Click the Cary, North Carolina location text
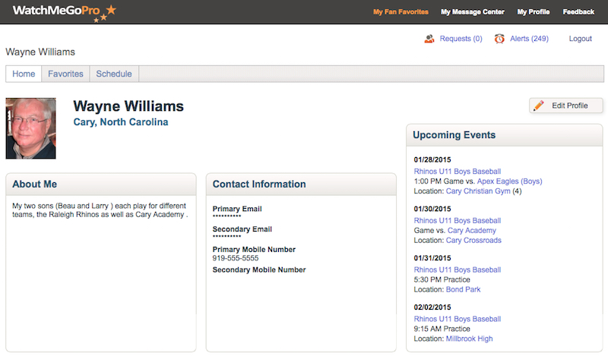Image resolution: width=608 pixels, height=356 pixels. click(x=121, y=122)
